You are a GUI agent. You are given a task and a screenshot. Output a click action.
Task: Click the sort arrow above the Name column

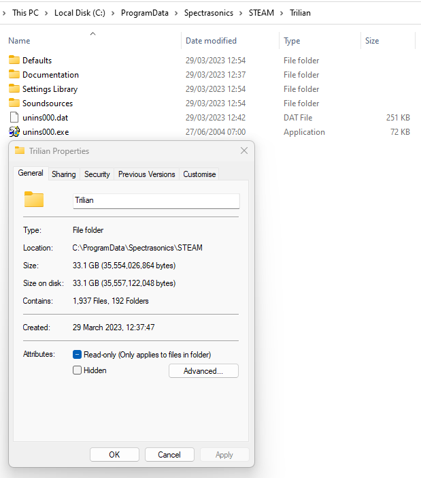[93, 33]
